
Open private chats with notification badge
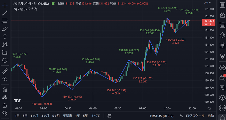click(x=222, y=78)
